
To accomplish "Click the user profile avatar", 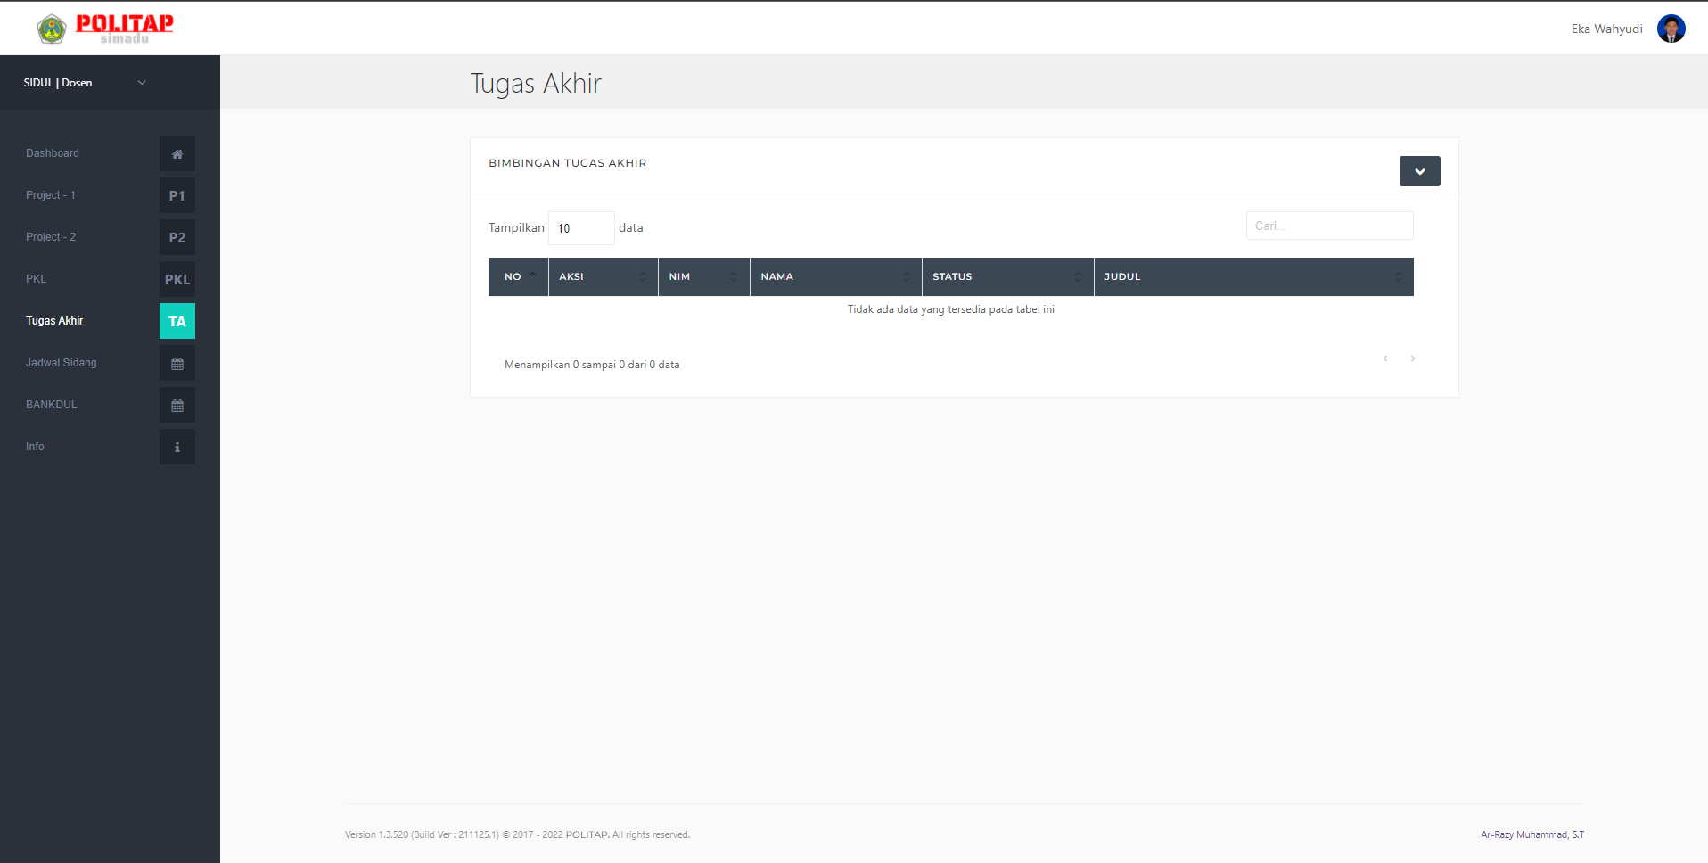I will 1671,29.
